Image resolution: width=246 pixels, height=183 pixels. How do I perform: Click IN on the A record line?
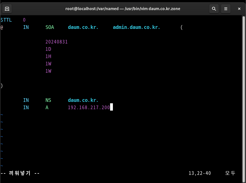point(26,107)
